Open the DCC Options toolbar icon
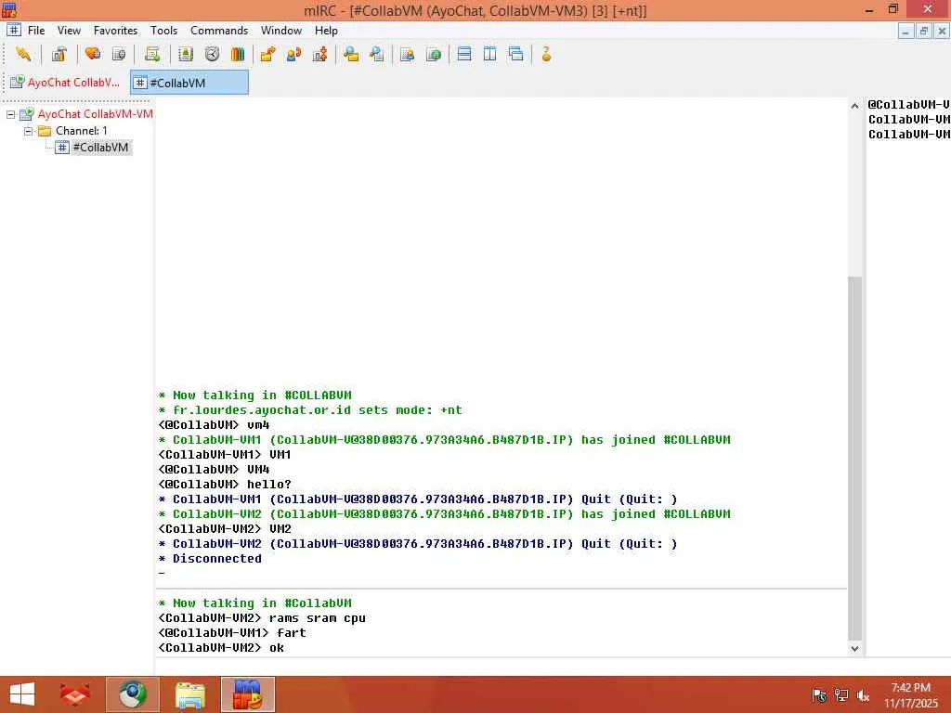Viewport: 951px width, 713px height. [x=319, y=55]
